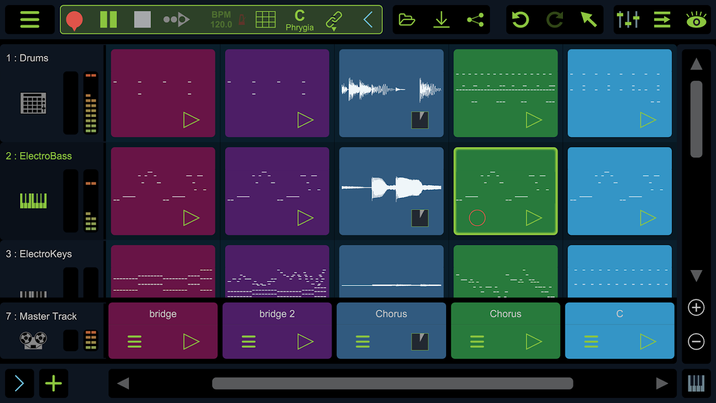This screenshot has height=403, width=716.
Task: Play the magenta Drums clip
Action: click(191, 120)
